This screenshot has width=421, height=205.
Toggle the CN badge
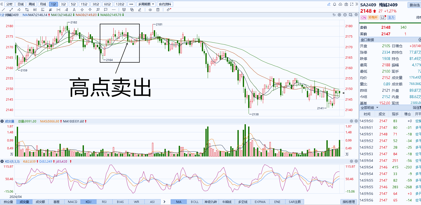click(x=364, y=18)
